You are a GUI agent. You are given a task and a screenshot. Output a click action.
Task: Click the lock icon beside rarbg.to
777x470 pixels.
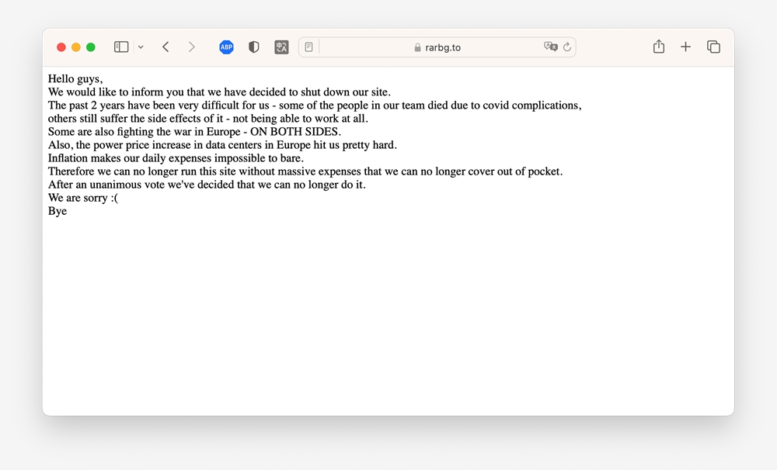coord(418,47)
